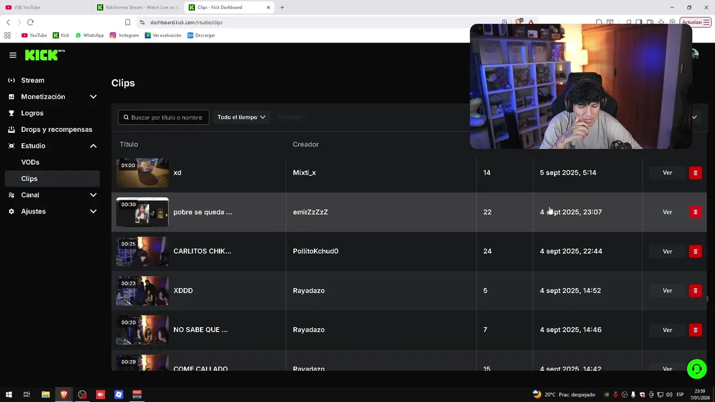The height and width of the screenshot is (402, 715).
Task: Click the address bar URL
Action: [186, 22]
